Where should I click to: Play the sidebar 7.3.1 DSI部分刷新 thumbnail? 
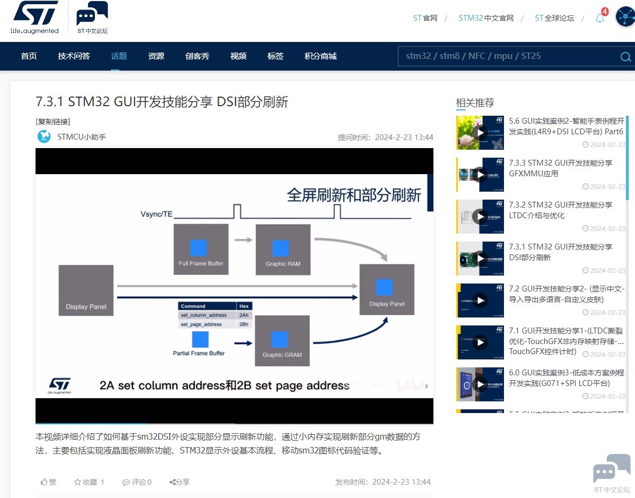click(480, 259)
